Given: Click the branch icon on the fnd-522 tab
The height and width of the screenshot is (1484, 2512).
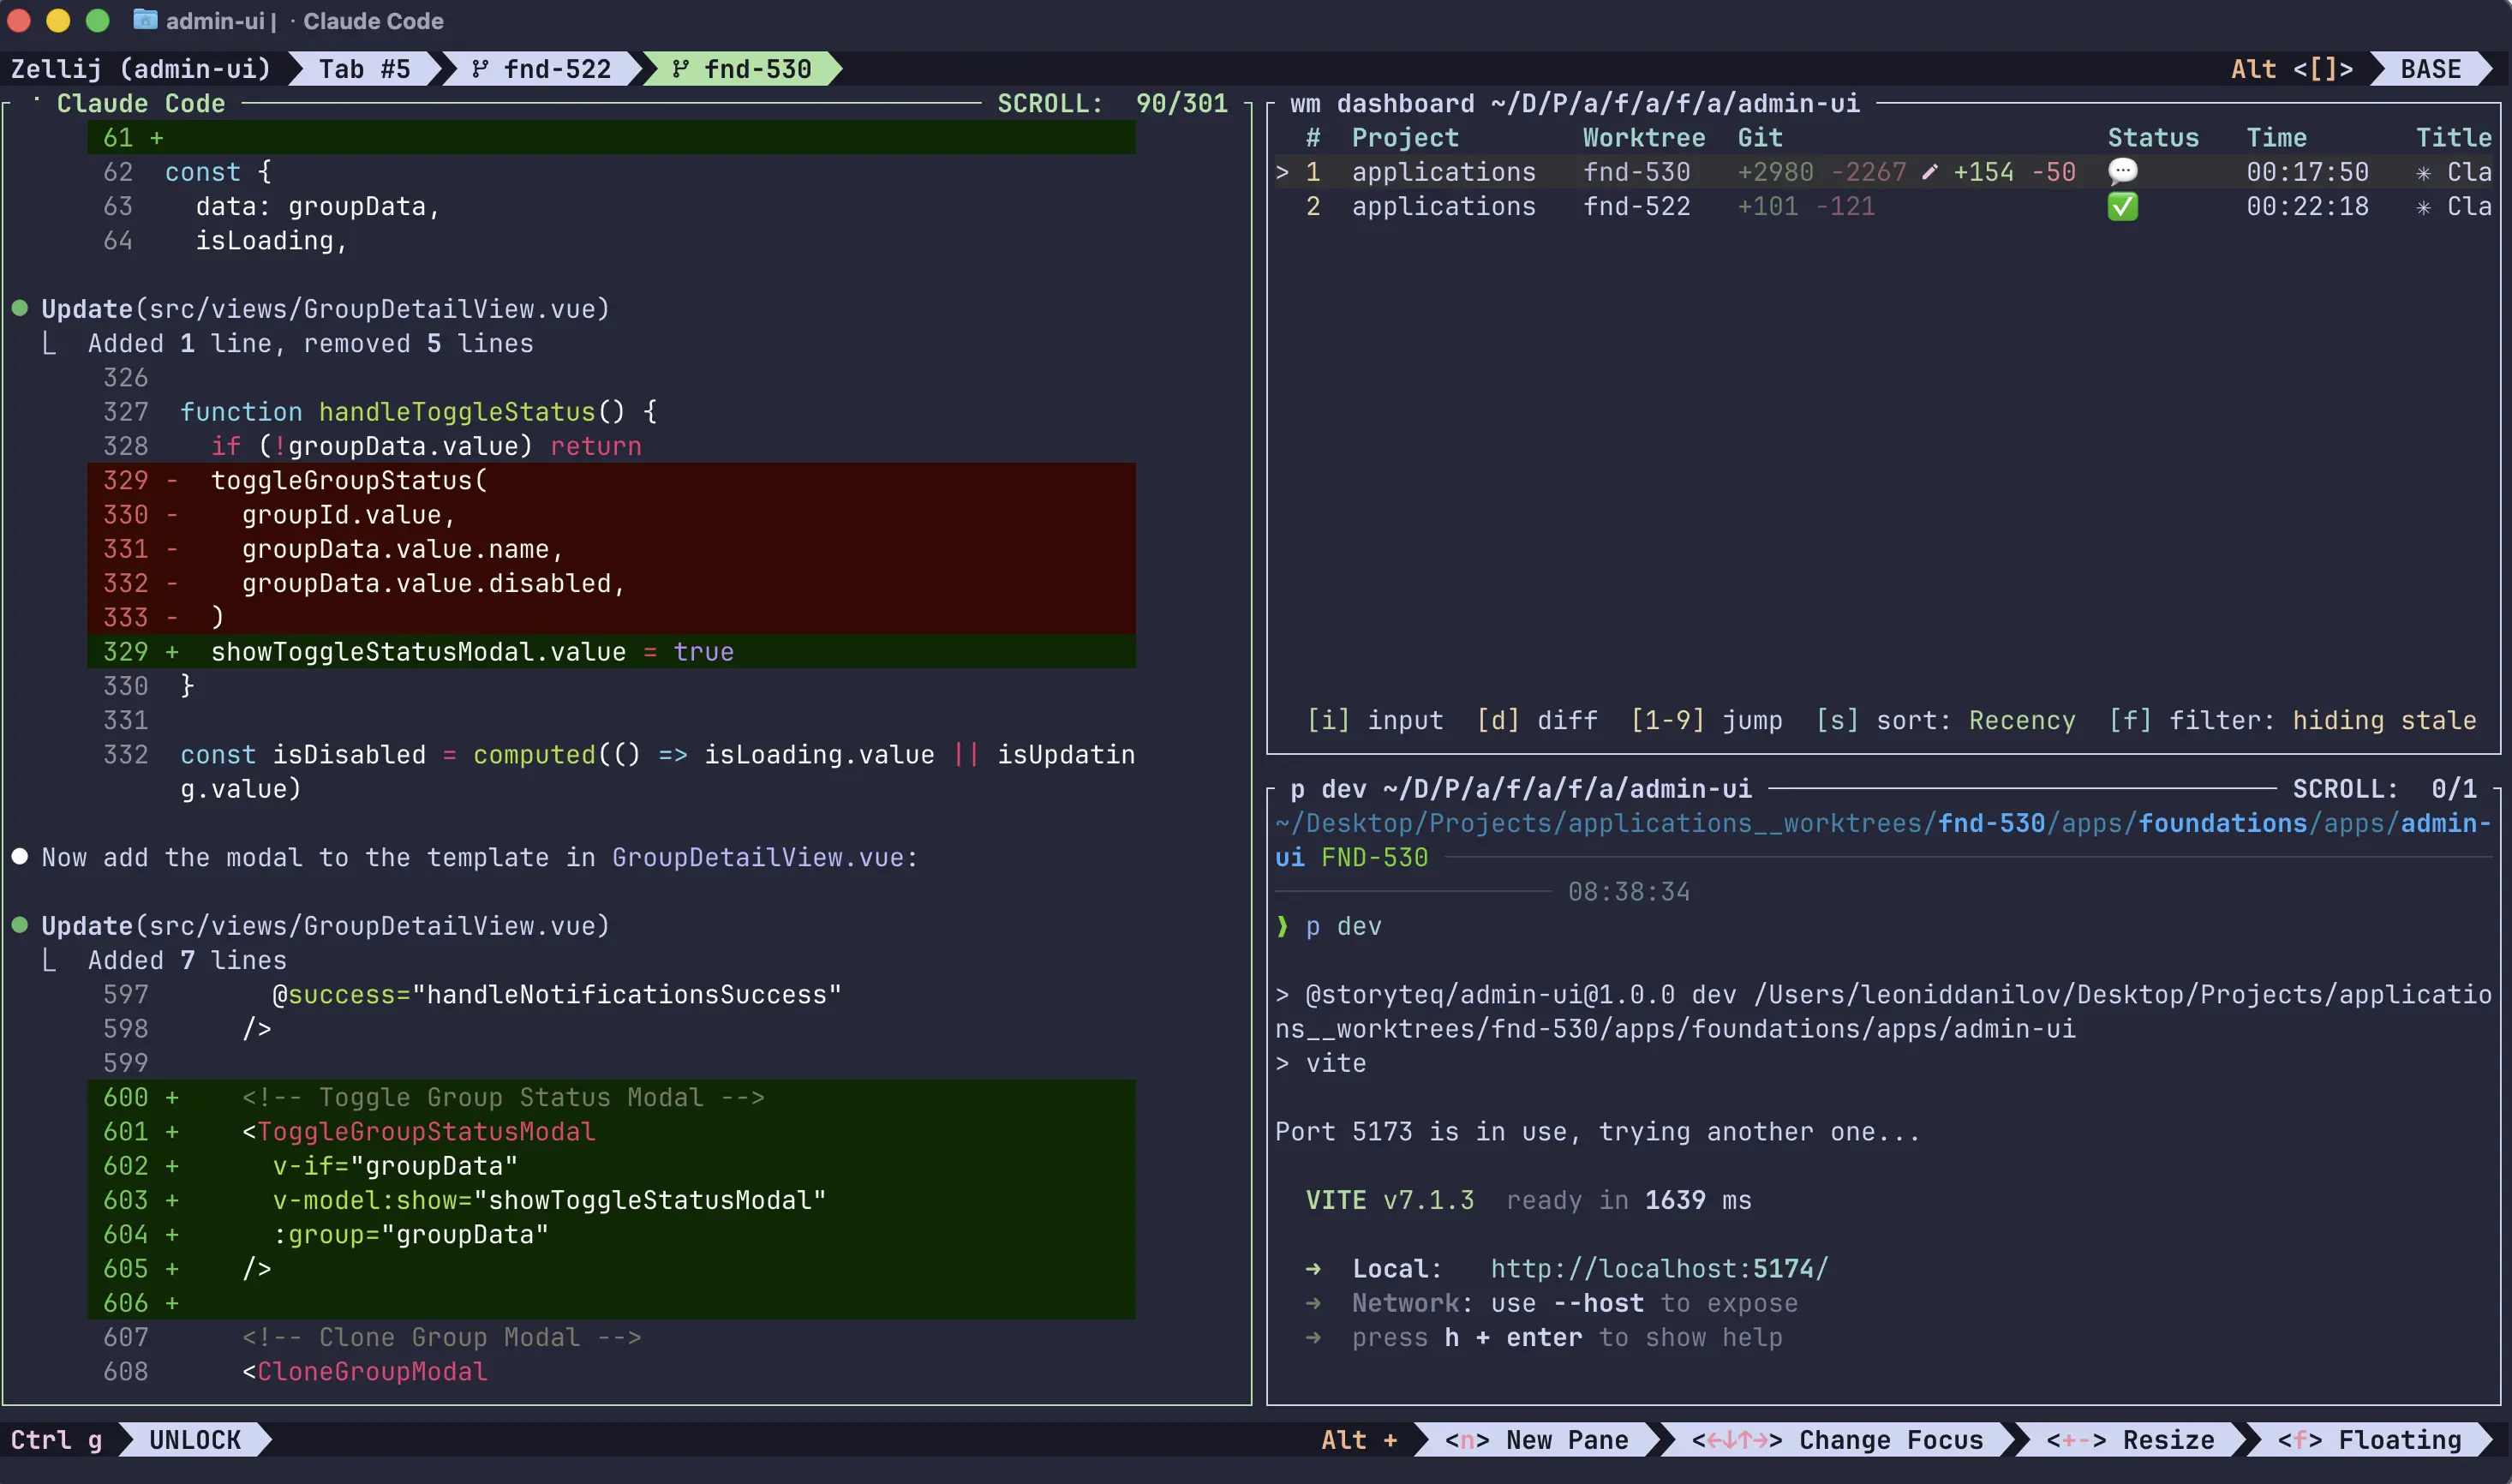Looking at the screenshot, I should (480, 69).
